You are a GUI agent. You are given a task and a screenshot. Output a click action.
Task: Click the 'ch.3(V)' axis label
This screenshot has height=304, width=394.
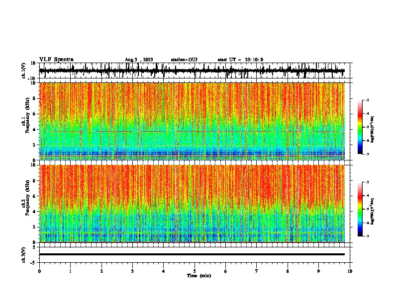[24, 255]
